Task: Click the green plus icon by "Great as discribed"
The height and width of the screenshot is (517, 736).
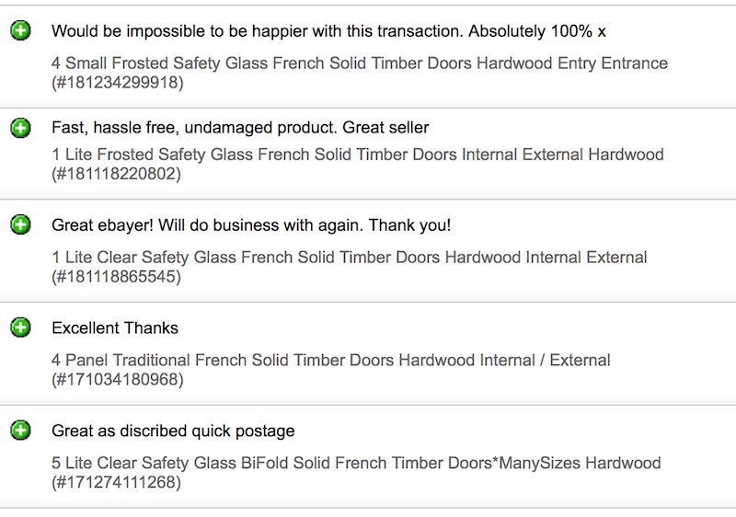Action: [20, 431]
